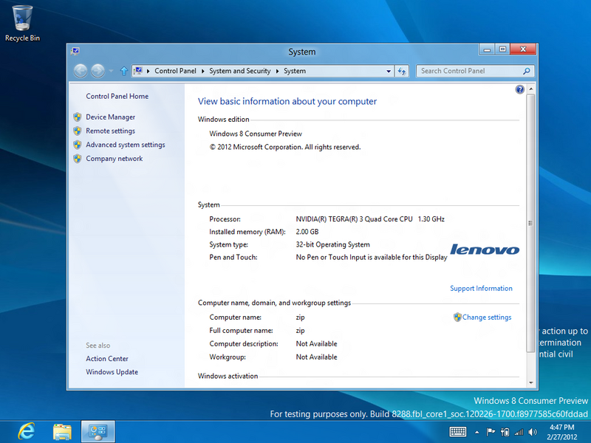Open File Explorer from the taskbar
This screenshot has width=591, height=443.
(x=62, y=430)
